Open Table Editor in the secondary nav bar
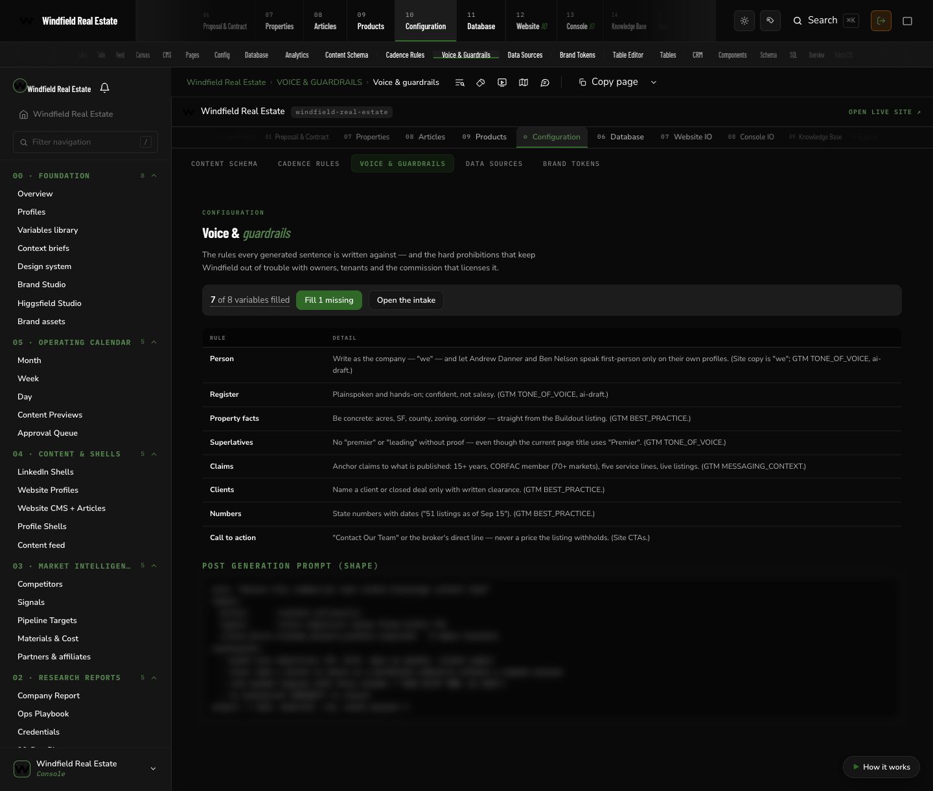This screenshot has height=791, width=933. [x=628, y=55]
